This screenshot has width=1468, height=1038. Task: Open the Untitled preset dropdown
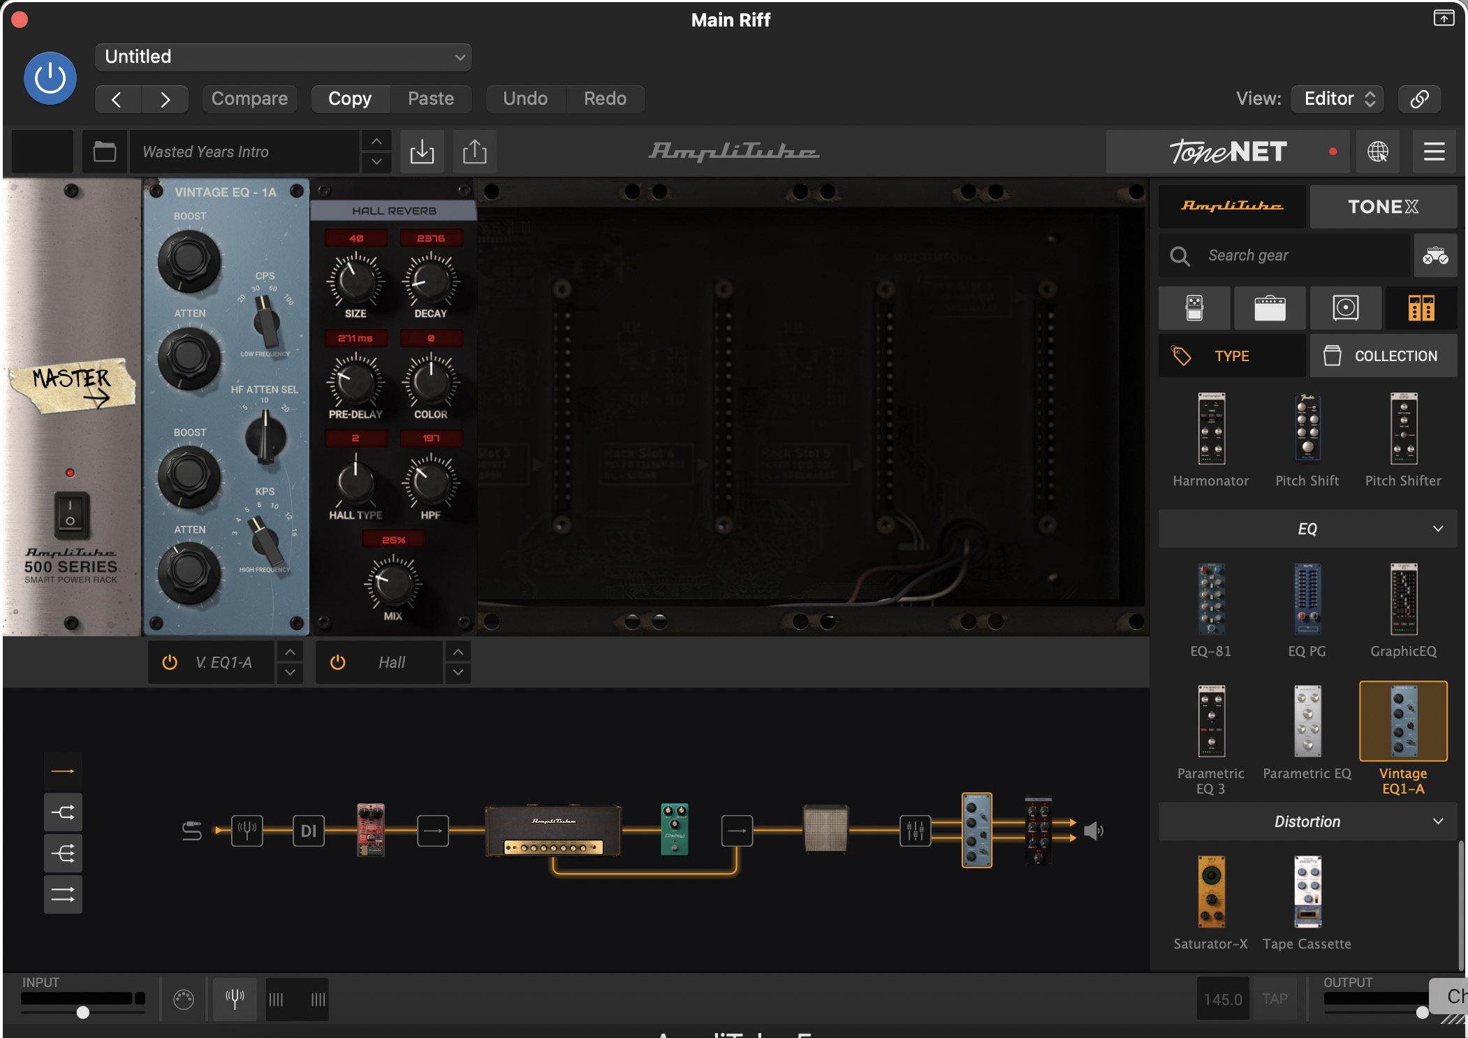click(283, 57)
